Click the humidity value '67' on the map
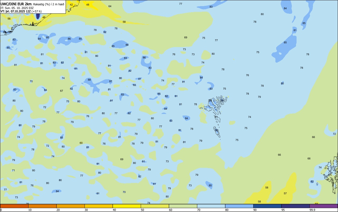Image resolution: width=338 pixels, height=212 pixels. [x=62, y=91]
